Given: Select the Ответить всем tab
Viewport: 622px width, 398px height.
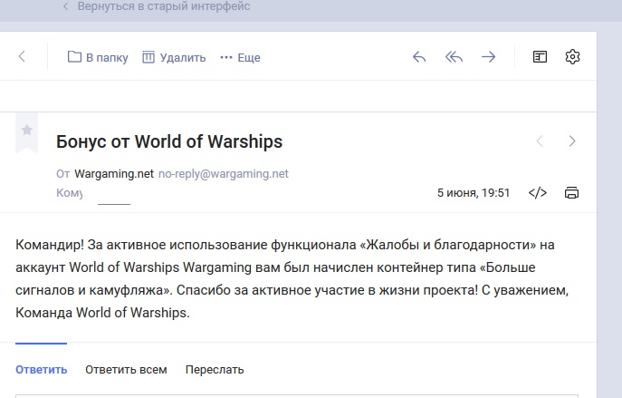Looking at the screenshot, I should (126, 370).
